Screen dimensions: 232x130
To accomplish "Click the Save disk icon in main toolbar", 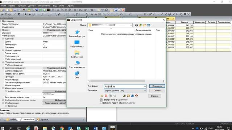I will coord(15,10).
